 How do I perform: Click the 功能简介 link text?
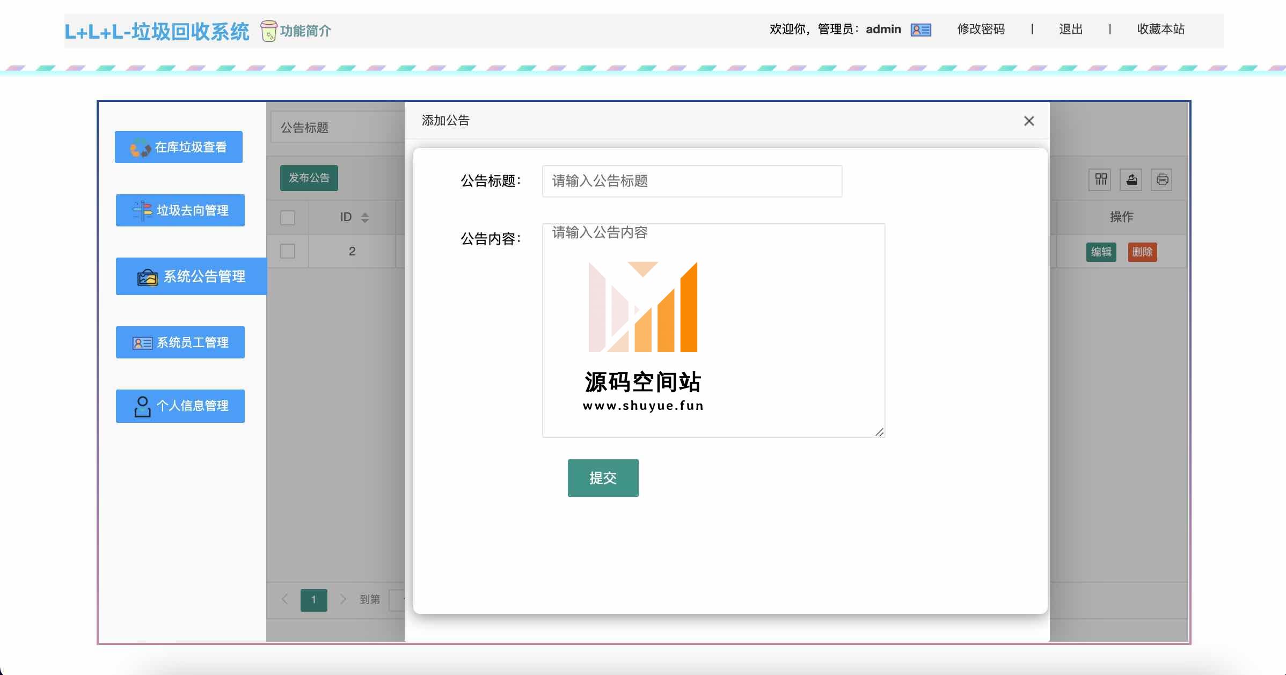tap(306, 31)
